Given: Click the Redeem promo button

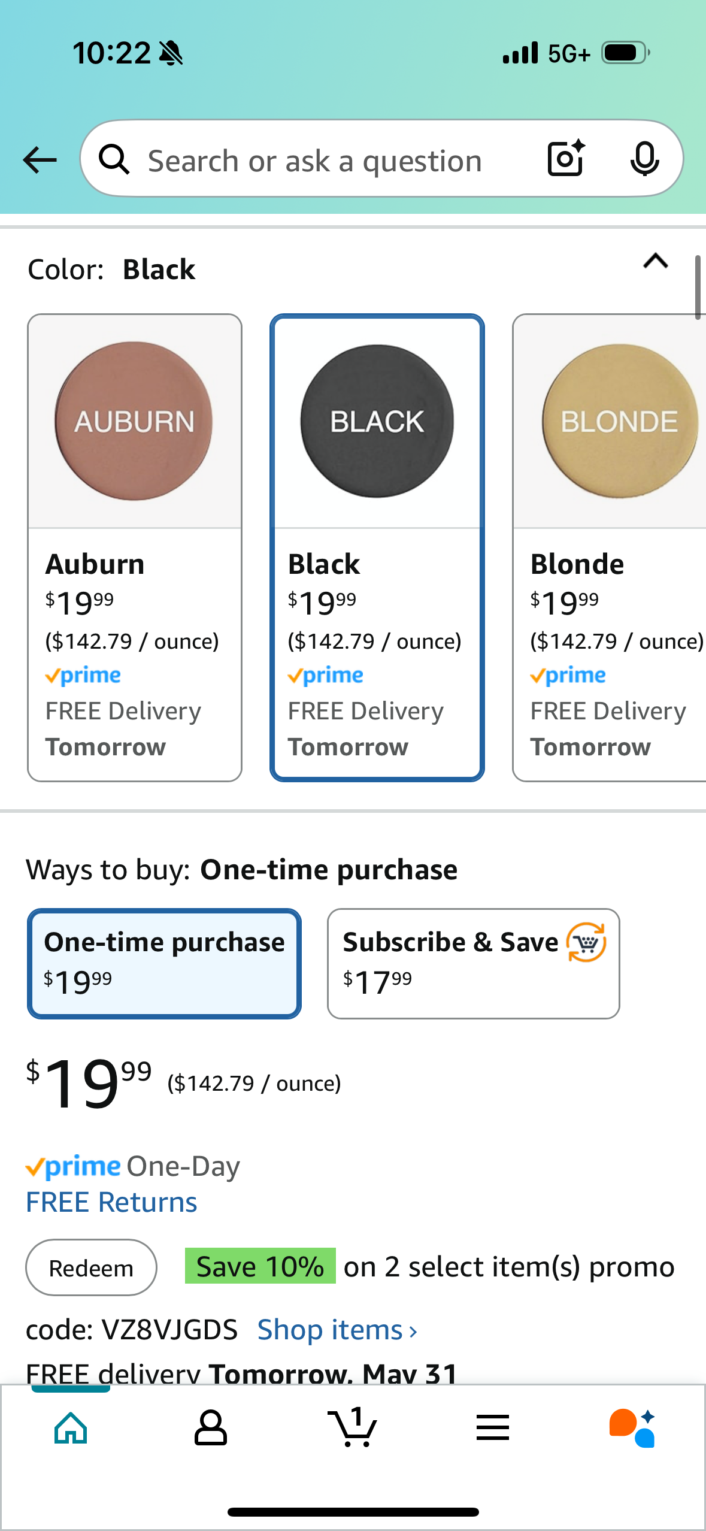Looking at the screenshot, I should tap(91, 1267).
